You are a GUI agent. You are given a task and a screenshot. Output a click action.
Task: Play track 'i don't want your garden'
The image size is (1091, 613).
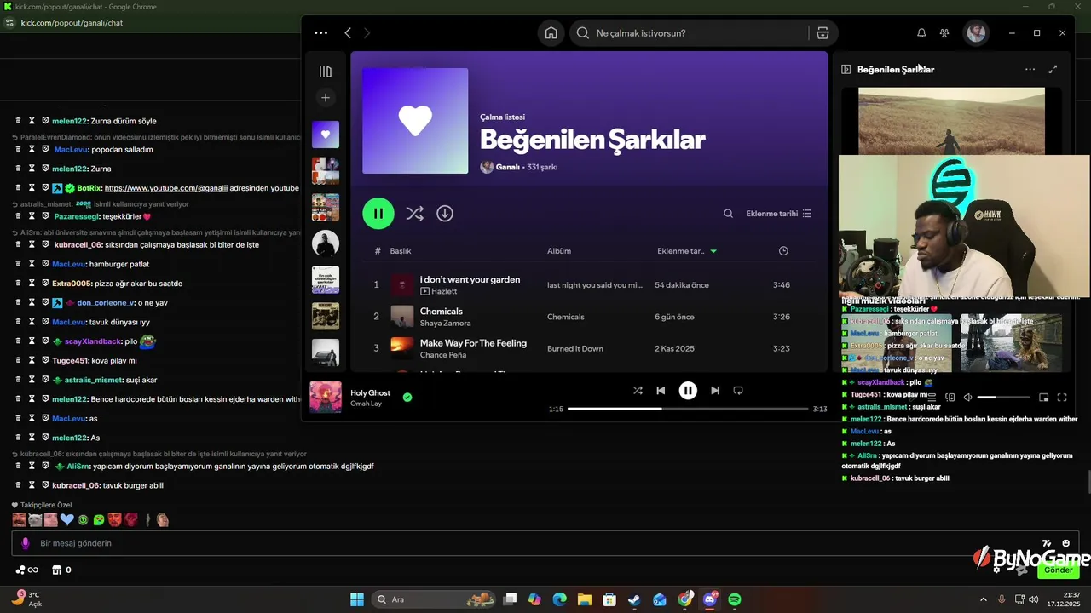tap(470, 279)
